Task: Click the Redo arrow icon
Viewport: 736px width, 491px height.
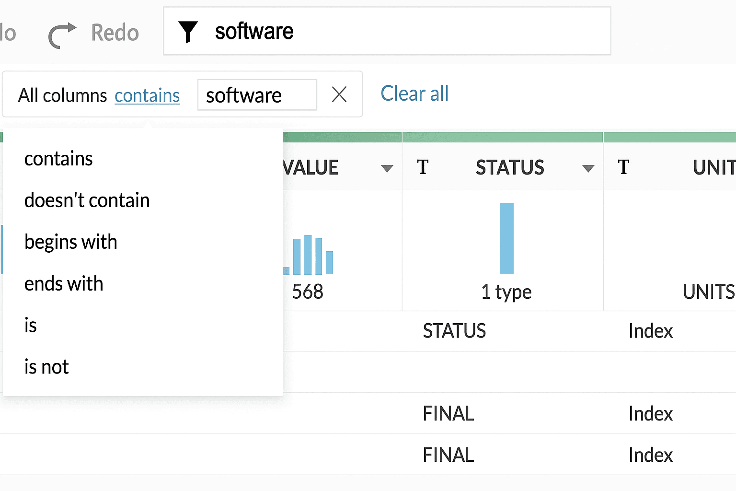Action: 62,35
